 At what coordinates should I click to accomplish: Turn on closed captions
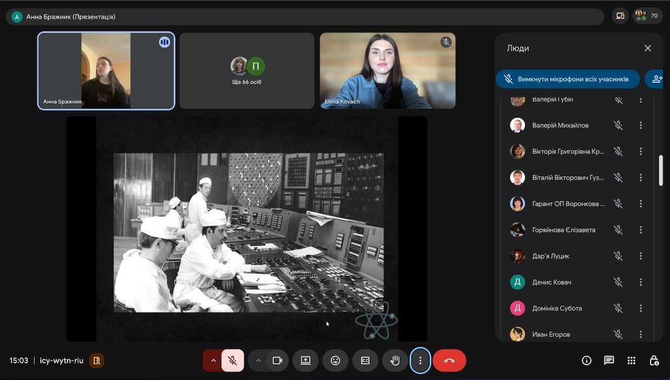click(x=365, y=360)
